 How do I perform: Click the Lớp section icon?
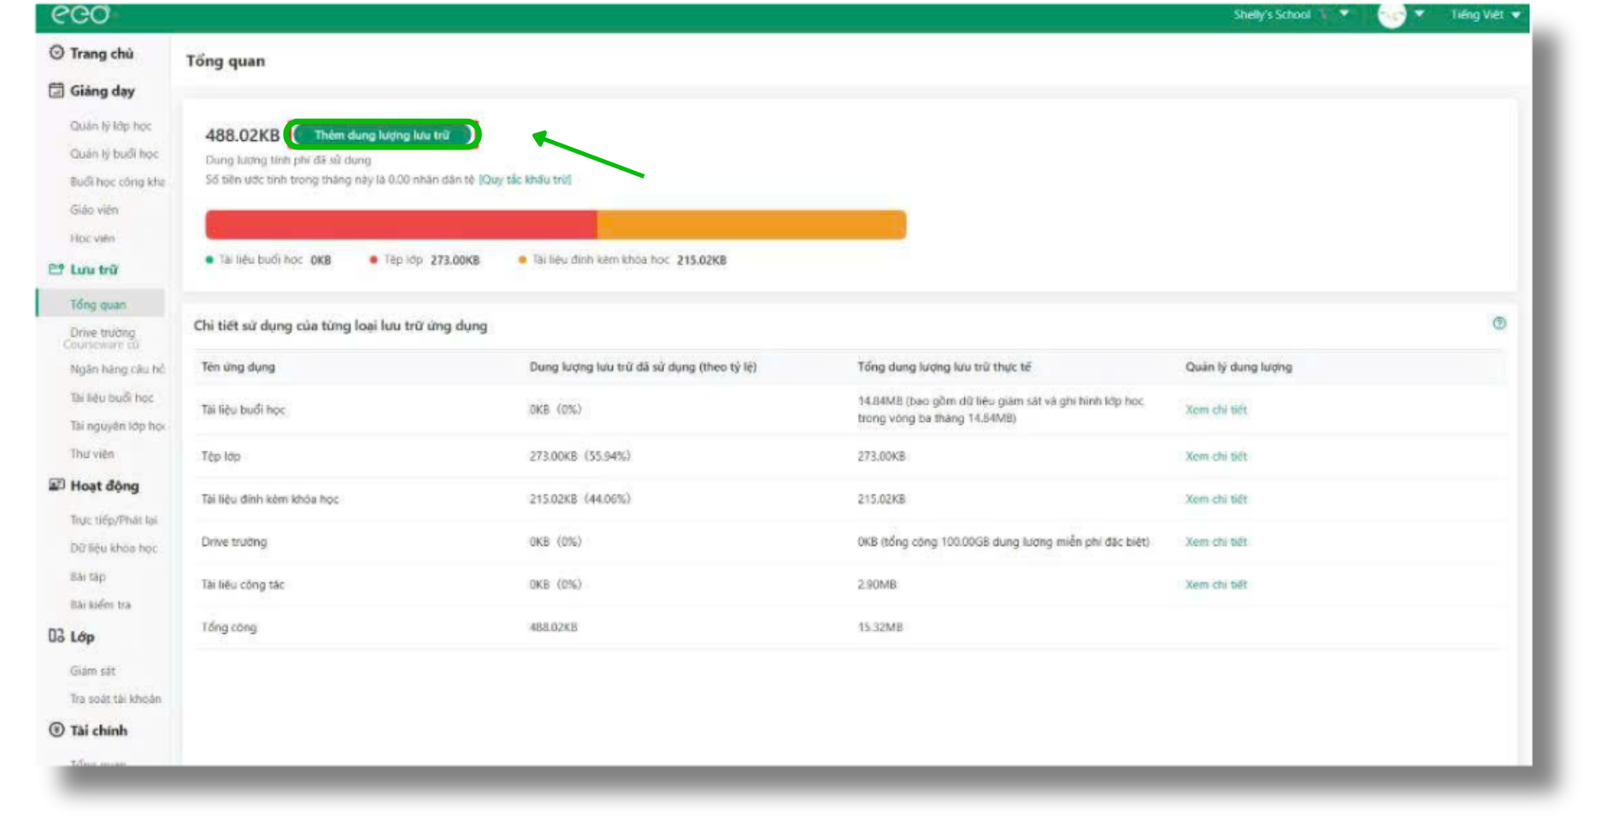pos(56,636)
